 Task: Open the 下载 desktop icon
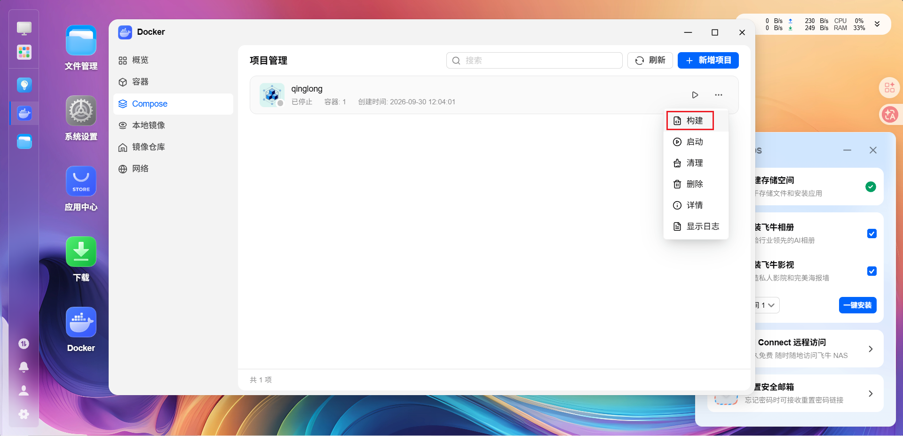(x=81, y=252)
